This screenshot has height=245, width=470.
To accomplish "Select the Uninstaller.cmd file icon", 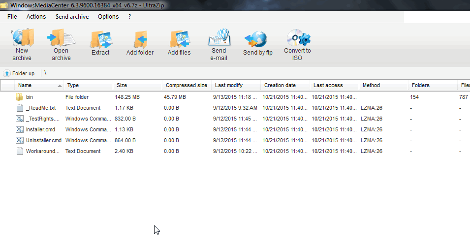I will (20, 140).
